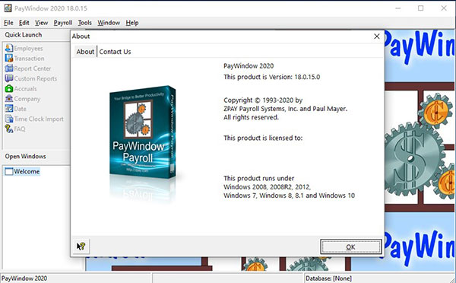Click the What's This help cursor button
This screenshot has width=456, height=283.
[x=81, y=246]
